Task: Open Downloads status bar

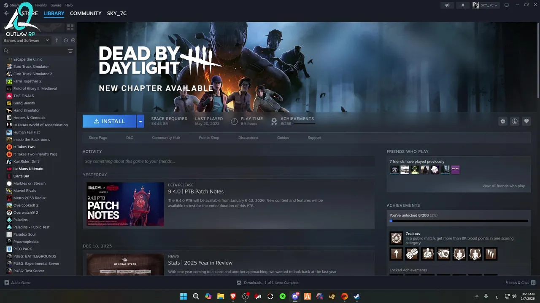Action: [268, 283]
